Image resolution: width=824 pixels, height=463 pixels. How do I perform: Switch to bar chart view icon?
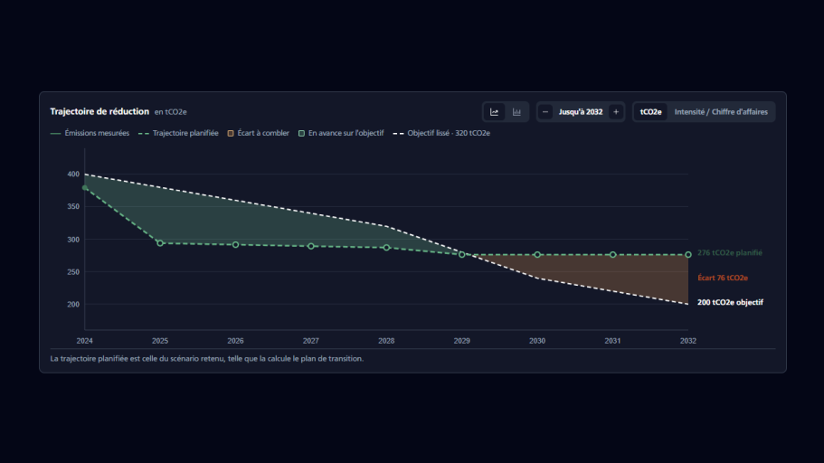pos(516,112)
